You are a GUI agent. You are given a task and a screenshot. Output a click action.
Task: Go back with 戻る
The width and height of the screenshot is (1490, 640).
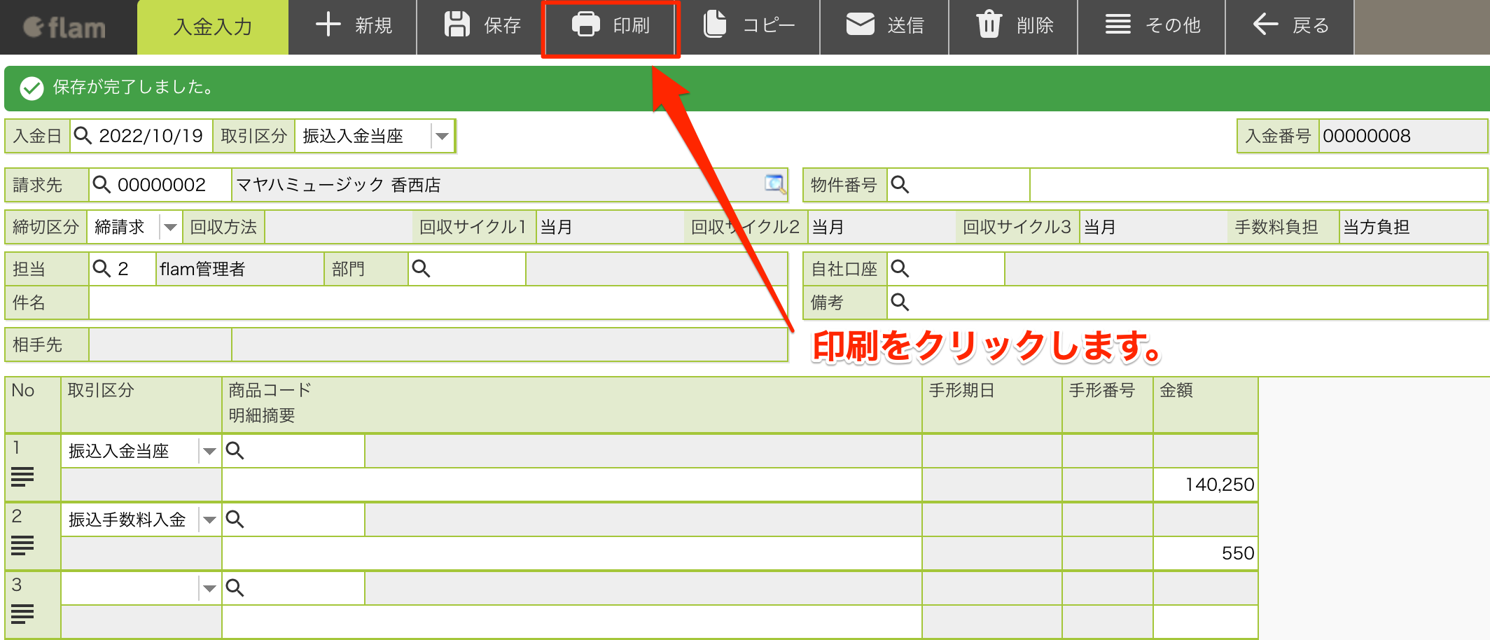tap(1290, 26)
